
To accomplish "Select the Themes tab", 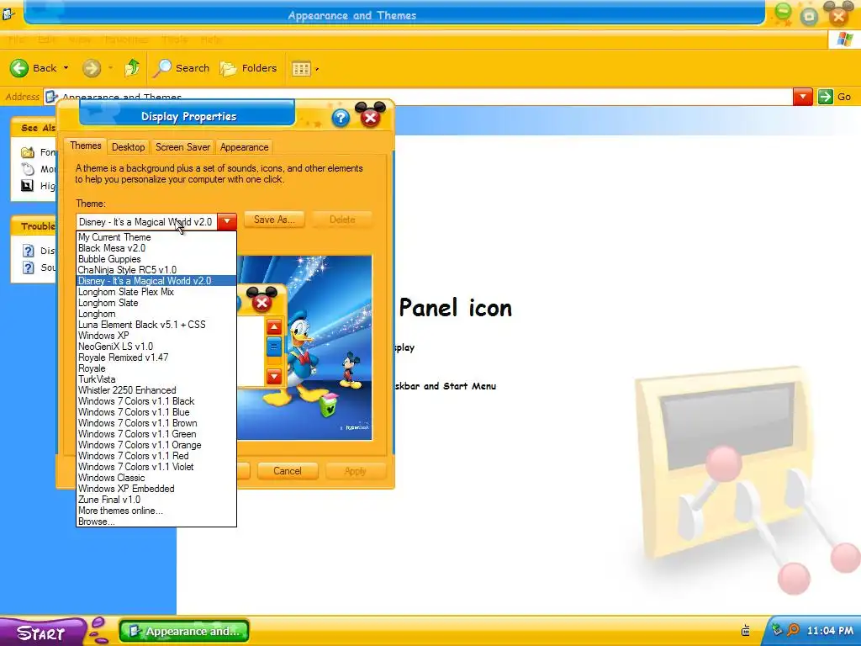I will (85, 146).
